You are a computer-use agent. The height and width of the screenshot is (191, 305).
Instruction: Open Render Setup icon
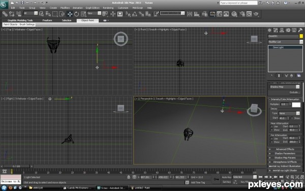coord(242,14)
